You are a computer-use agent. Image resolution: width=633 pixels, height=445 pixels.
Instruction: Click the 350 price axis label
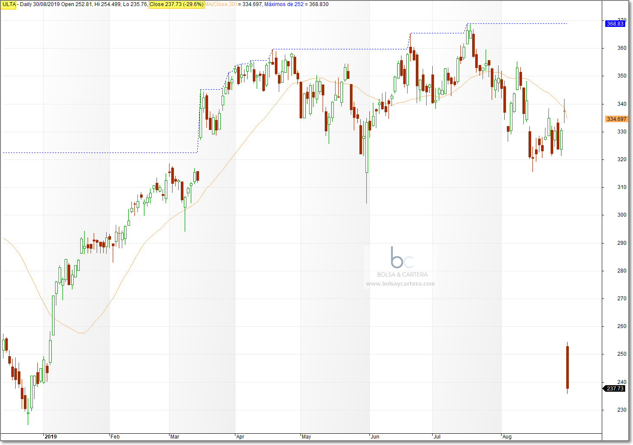click(x=622, y=76)
